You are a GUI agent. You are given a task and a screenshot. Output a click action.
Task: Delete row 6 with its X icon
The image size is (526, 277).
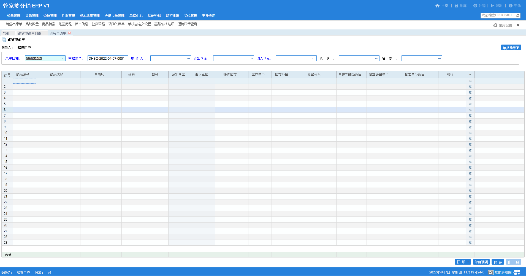coord(470,110)
